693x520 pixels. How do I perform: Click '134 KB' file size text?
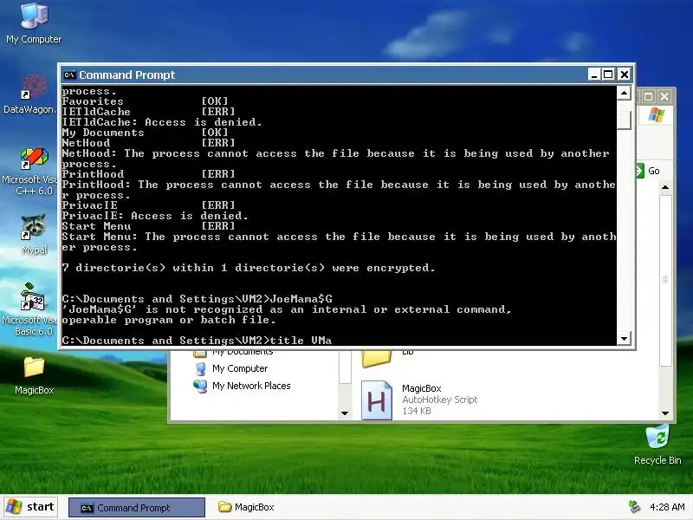pos(417,411)
